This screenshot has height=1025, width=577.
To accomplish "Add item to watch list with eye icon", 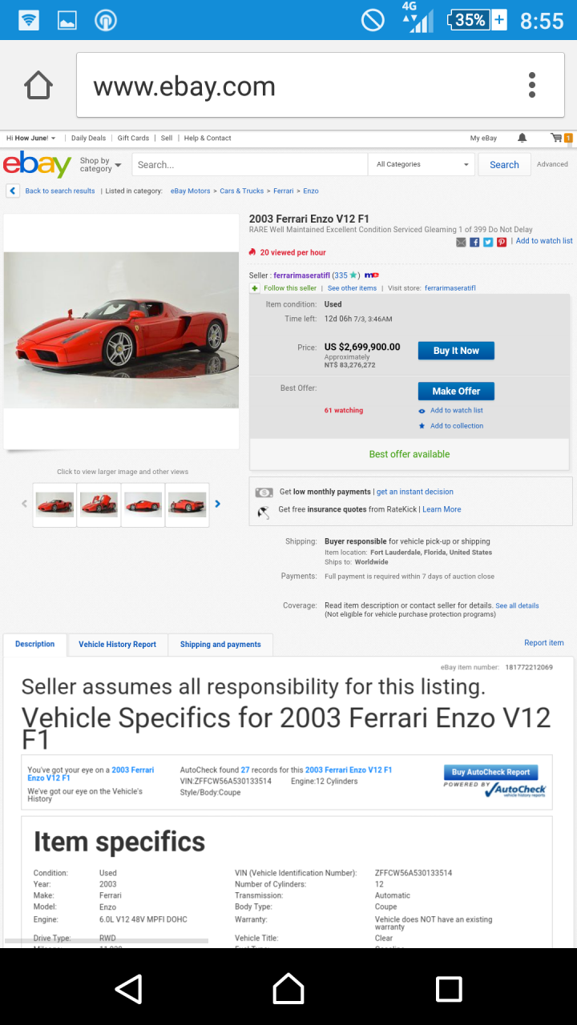I will pos(451,411).
